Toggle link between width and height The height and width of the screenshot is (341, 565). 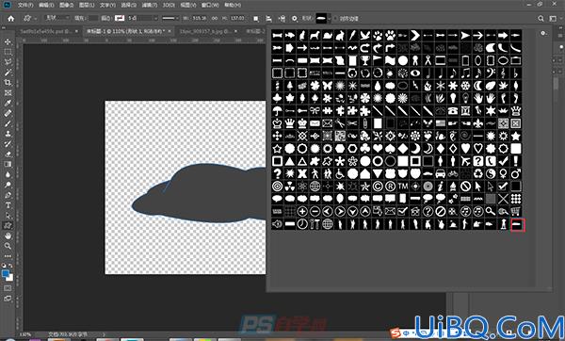pos(215,19)
